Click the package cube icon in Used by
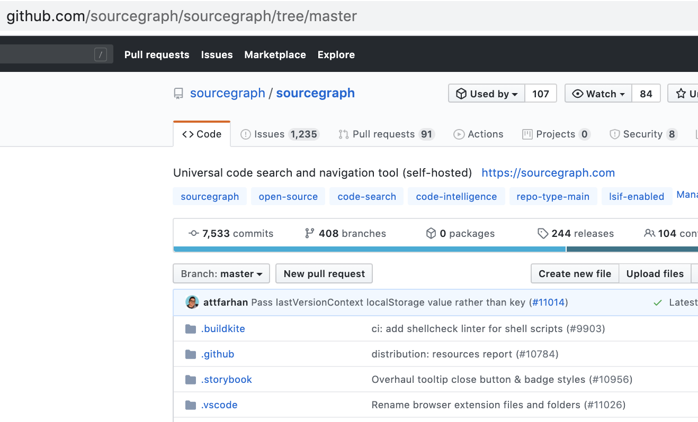 461,94
